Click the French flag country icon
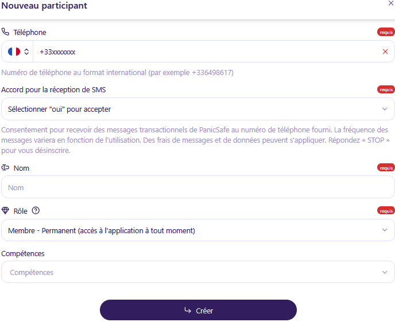The width and height of the screenshot is (395, 322). click(x=14, y=52)
